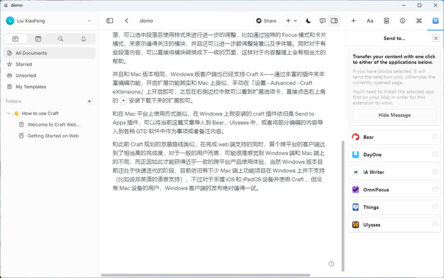Click the Things app icon
This screenshot has width=444, height=278.
(356, 207)
